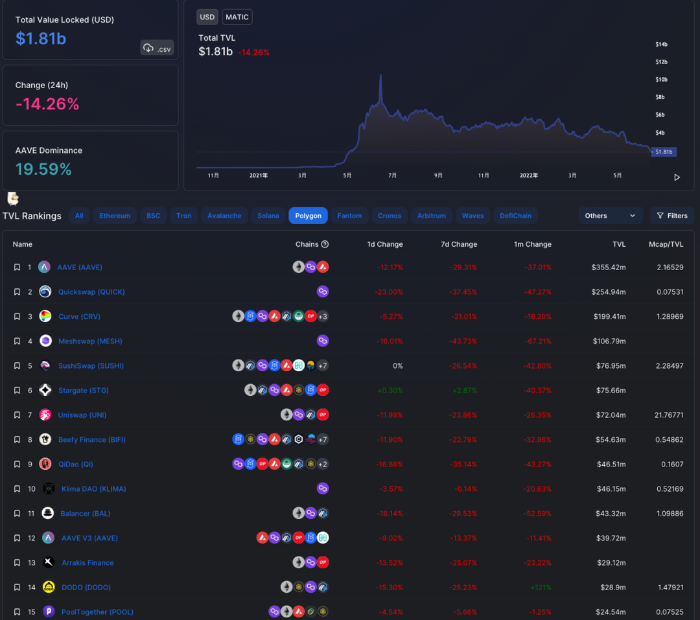The image size is (700, 620).
Task: Click the play icon on the TVL chart
Action: pyautogui.click(x=677, y=178)
